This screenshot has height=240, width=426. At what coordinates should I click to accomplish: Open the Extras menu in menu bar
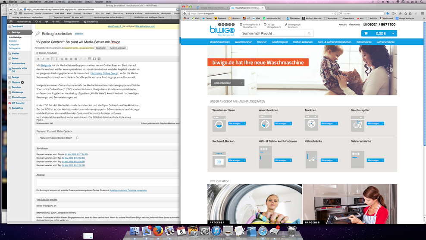[x=88, y=2]
